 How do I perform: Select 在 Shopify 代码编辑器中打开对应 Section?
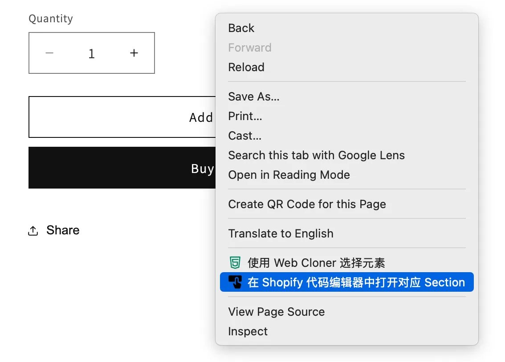pyautogui.click(x=347, y=282)
